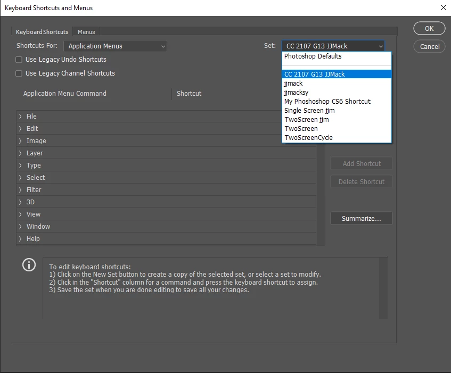Enable Use Legacy Channel Shortcuts checkbox
Image resolution: width=451 pixels, height=373 pixels.
[x=19, y=73]
